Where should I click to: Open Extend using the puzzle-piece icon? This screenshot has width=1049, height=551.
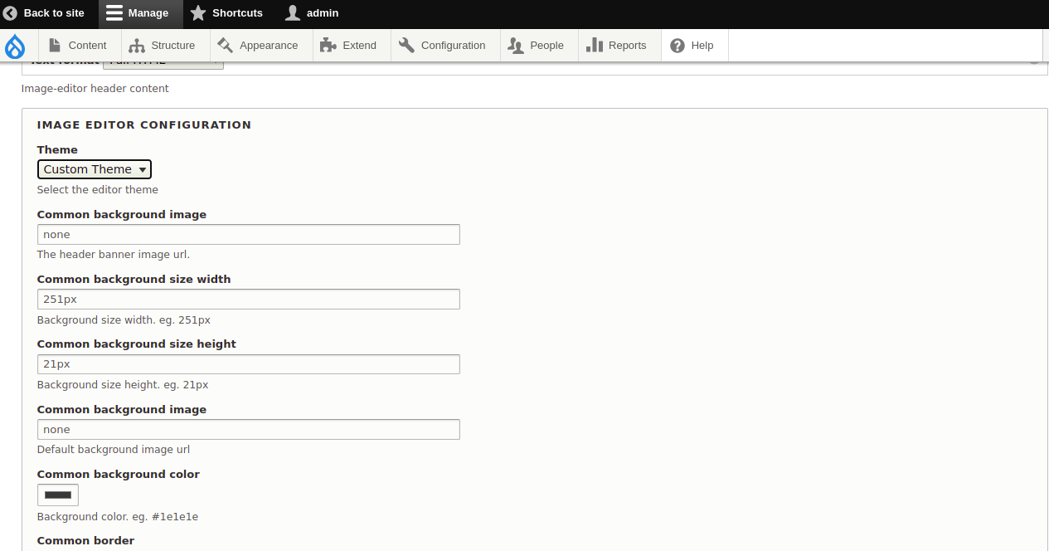(x=327, y=46)
